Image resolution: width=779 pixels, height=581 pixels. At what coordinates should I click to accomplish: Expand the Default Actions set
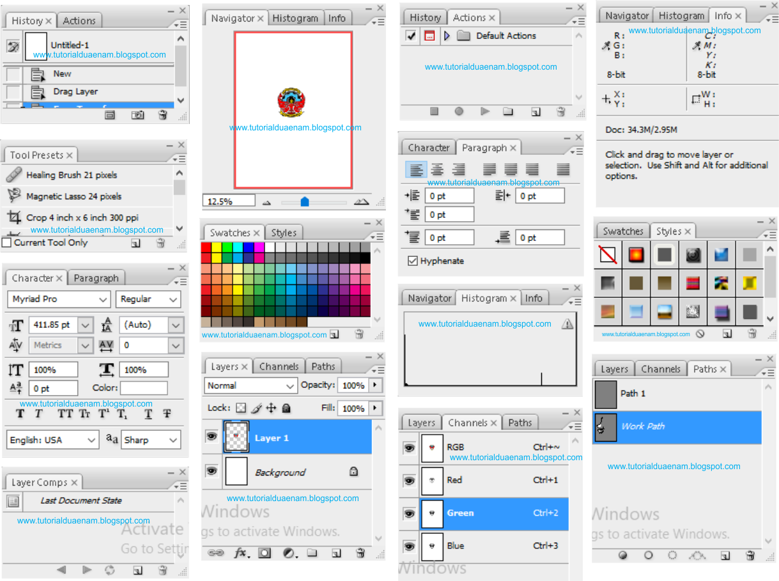pyautogui.click(x=448, y=36)
